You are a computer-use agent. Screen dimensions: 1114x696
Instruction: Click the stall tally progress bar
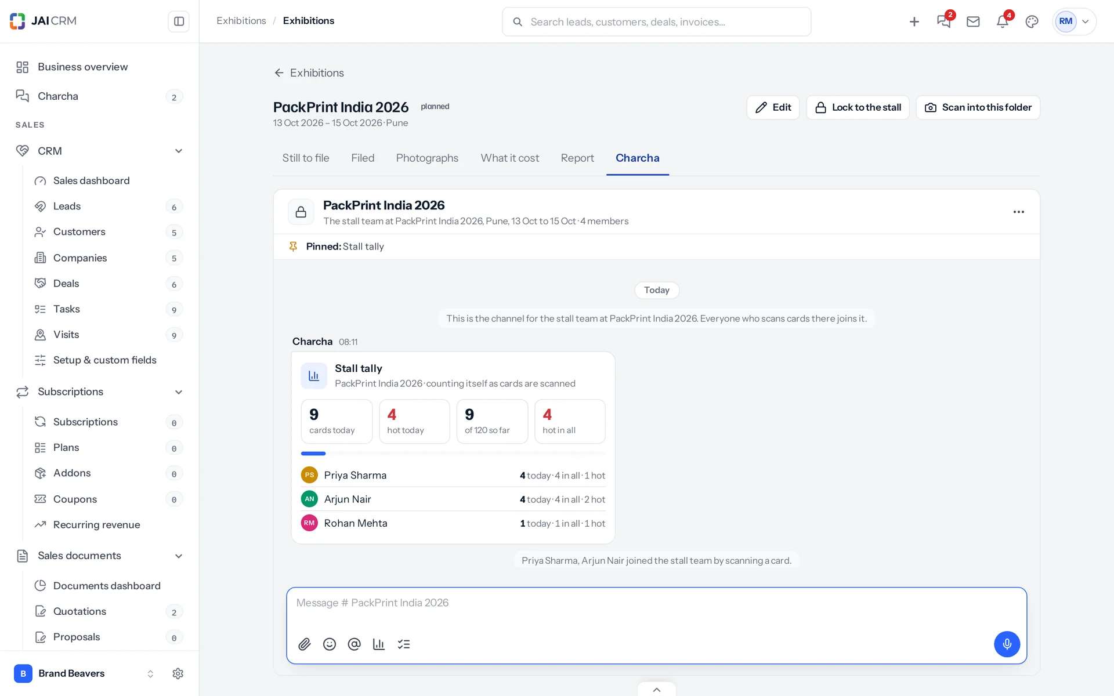click(453, 454)
